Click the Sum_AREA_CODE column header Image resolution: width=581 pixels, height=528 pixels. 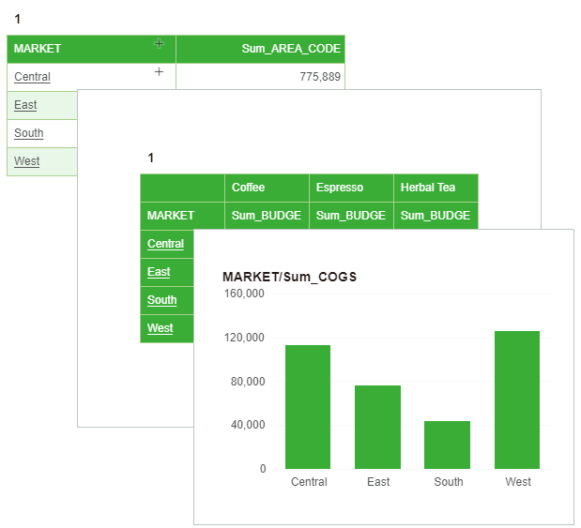(291, 48)
